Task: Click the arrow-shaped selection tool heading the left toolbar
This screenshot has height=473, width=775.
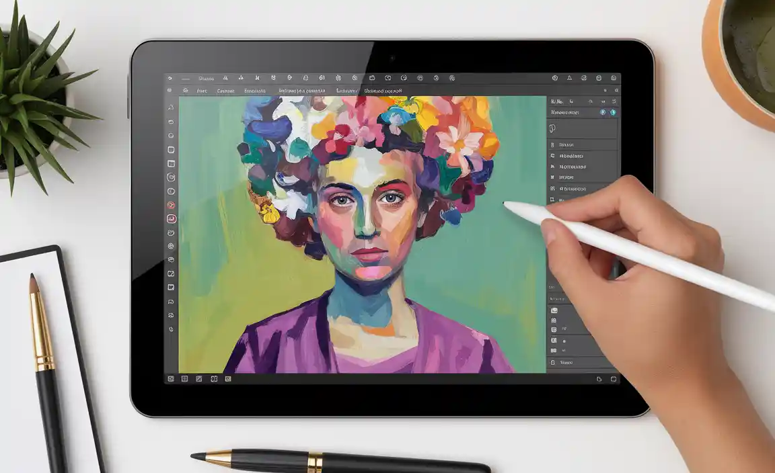Action: 170,107
